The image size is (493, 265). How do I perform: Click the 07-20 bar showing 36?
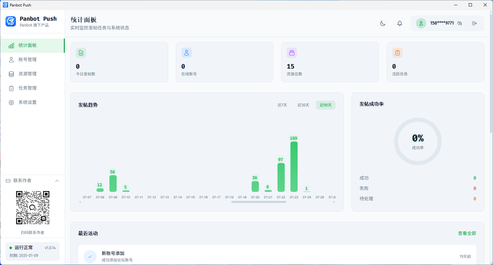pos(255,186)
